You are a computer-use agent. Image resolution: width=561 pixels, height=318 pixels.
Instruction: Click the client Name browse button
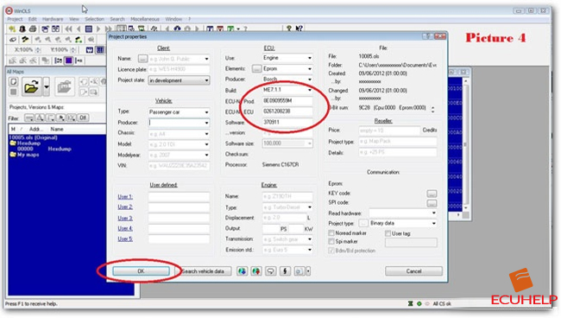click(x=142, y=59)
